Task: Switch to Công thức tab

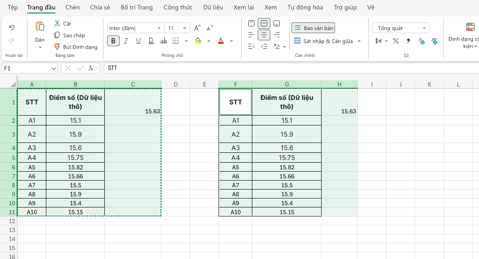Action: (178, 7)
